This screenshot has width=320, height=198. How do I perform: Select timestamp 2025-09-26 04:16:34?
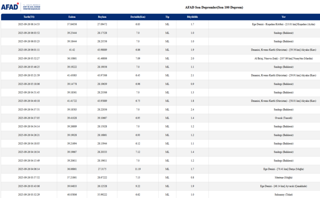click(x=29, y=152)
